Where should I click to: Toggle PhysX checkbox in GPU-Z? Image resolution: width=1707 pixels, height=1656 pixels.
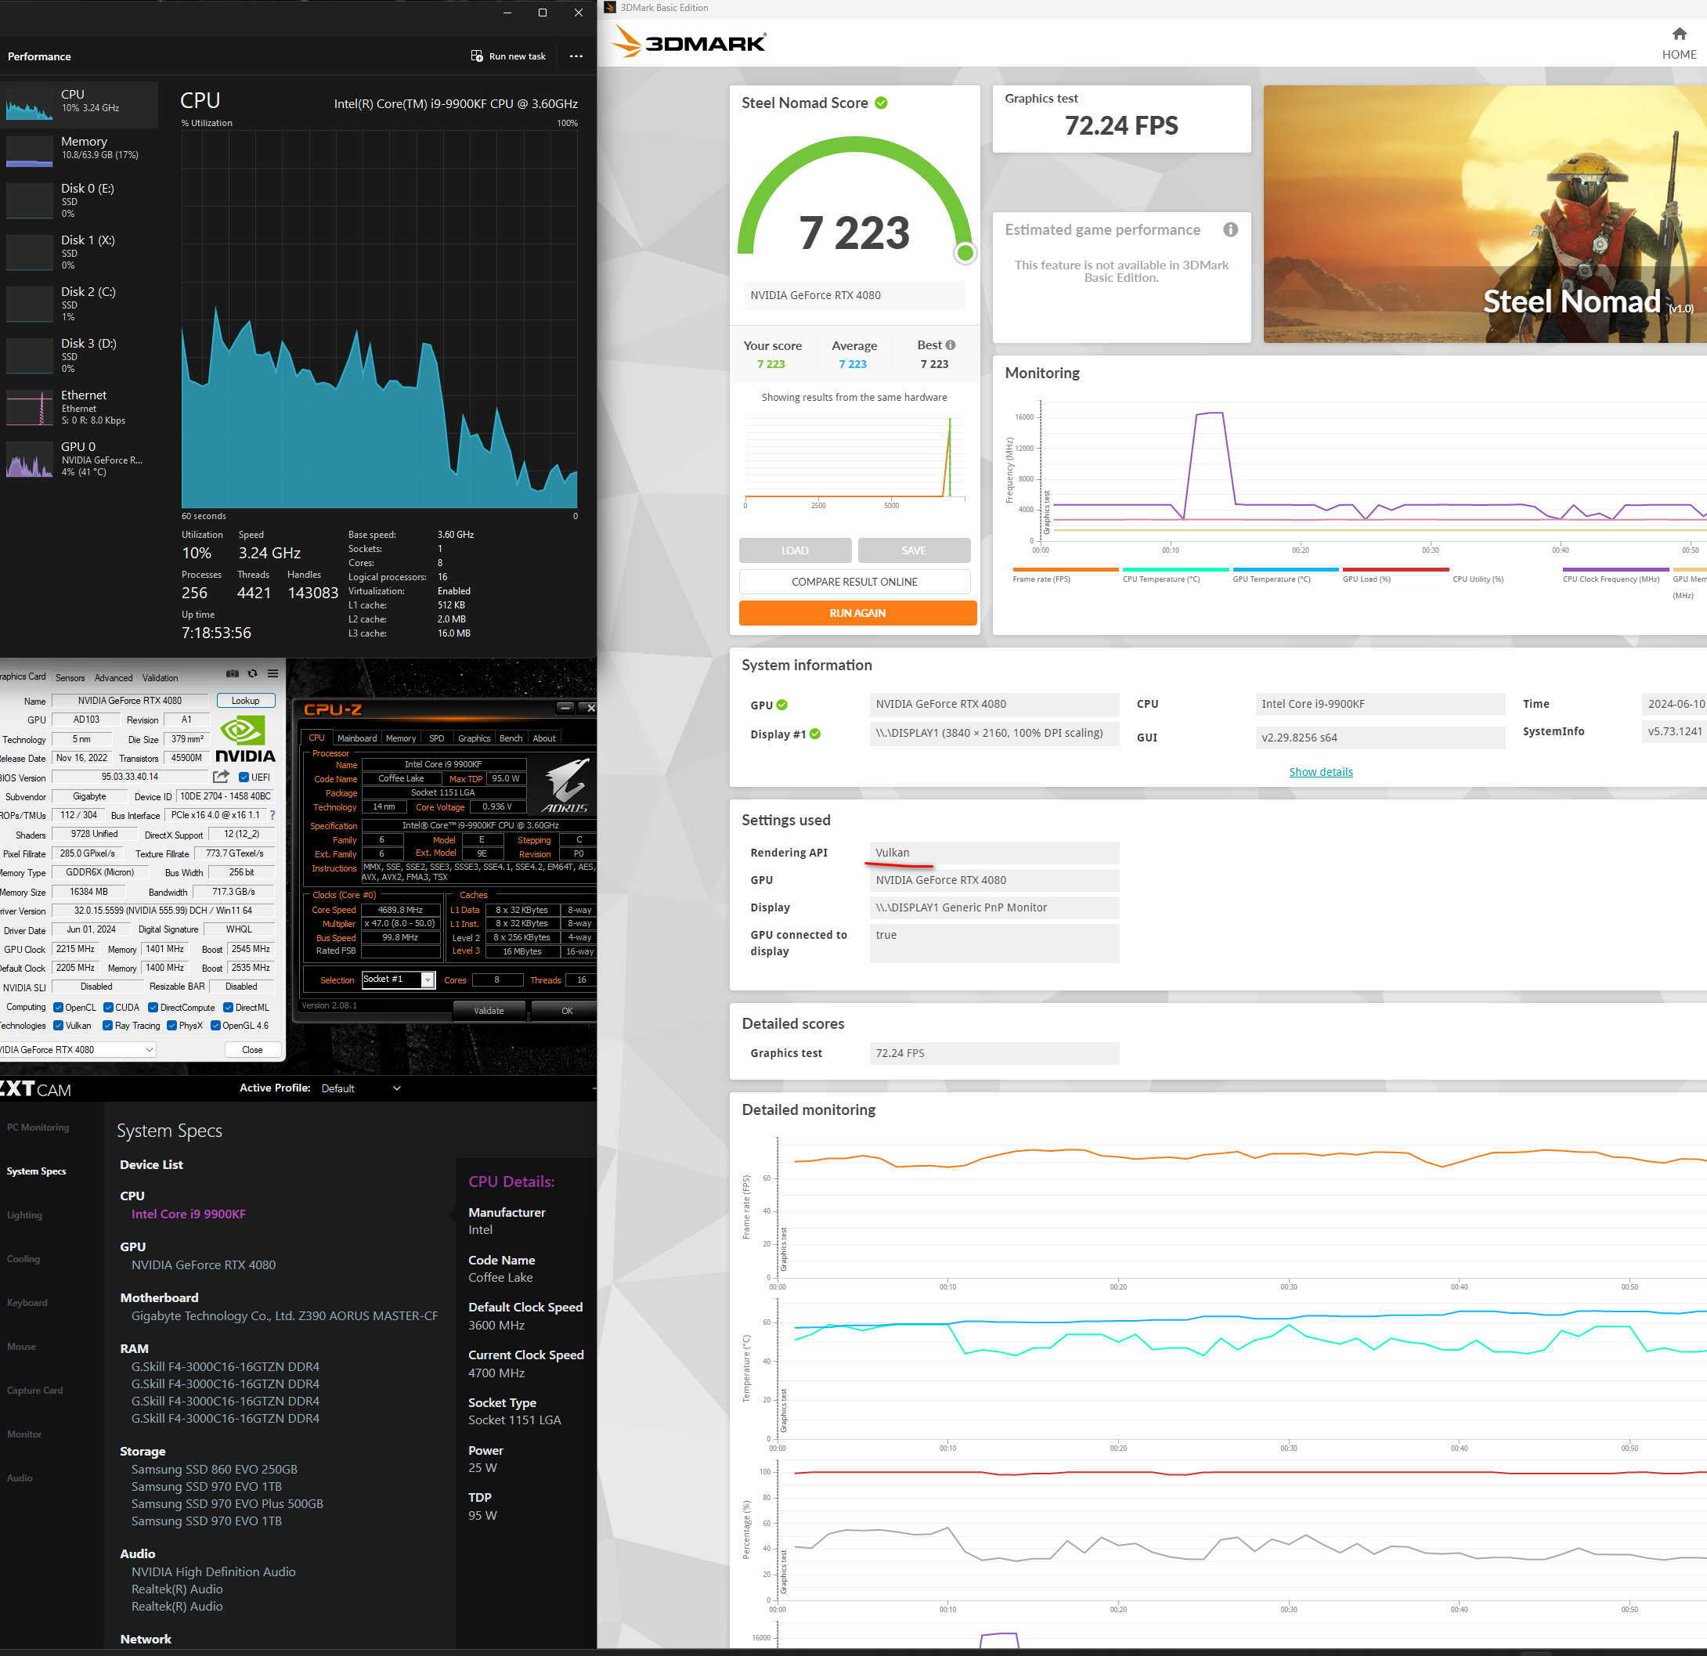click(x=172, y=1026)
